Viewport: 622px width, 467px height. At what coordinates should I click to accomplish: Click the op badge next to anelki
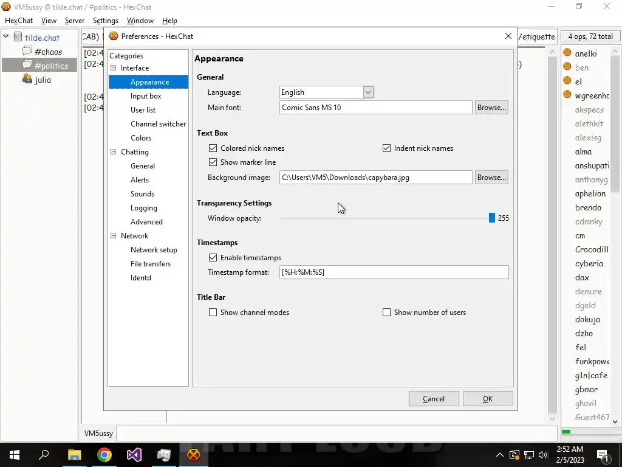[567, 53]
